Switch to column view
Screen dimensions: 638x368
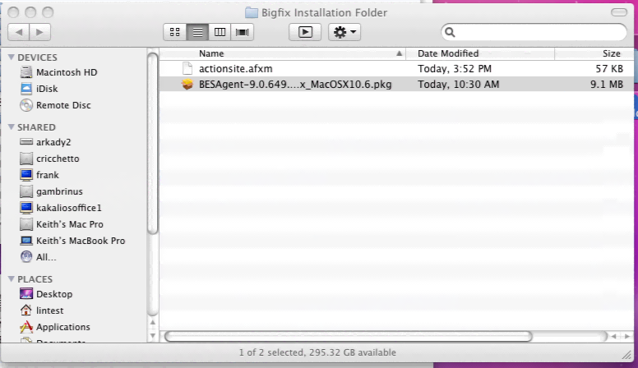tap(220, 32)
